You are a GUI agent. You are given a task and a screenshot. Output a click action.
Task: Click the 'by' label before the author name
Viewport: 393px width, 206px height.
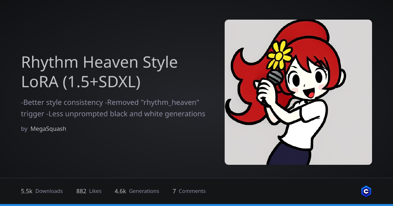pos(24,129)
